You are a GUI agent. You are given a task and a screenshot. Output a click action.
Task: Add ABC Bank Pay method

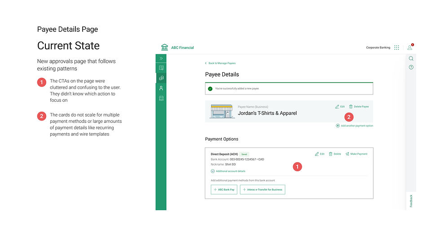pyautogui.click(x=224, y=190)
